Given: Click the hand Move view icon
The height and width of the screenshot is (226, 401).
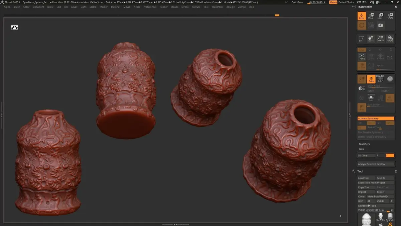Looking at the screenshot, I should (371, 39).
